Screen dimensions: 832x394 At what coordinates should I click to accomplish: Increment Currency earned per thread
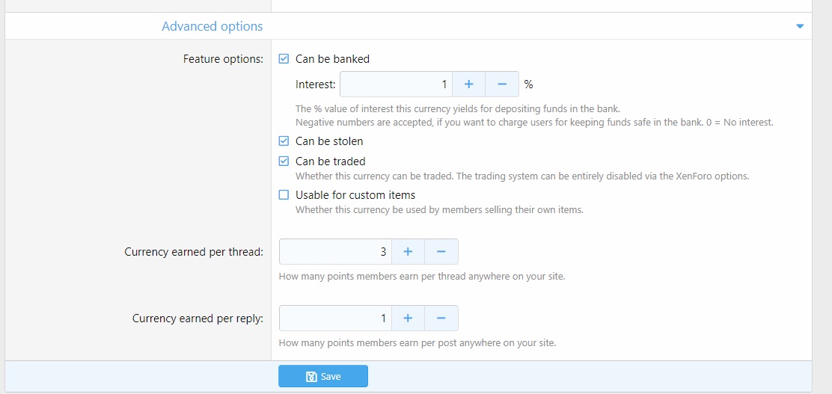pos(408,252)
